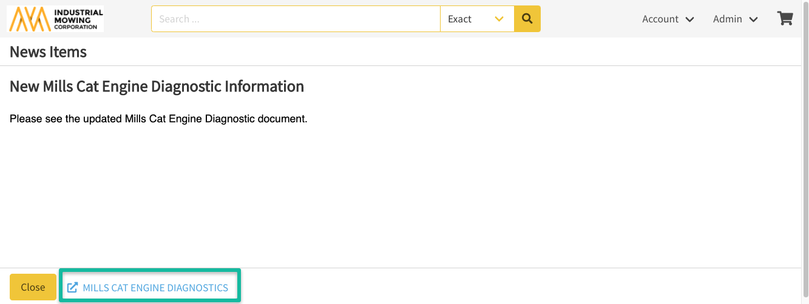Click the "Please see the updated" body text
Screen dimensions: 809x304
coord(158,119)
